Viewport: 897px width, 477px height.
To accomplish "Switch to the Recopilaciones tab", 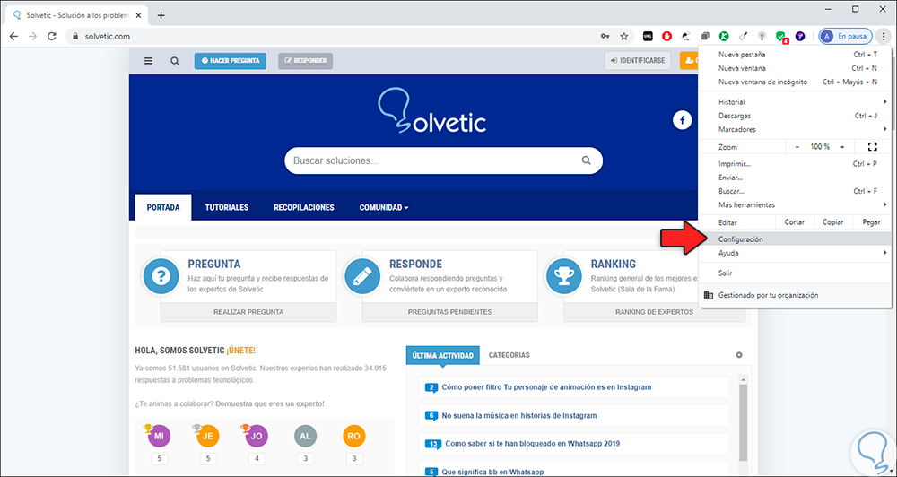I will (304, 208).
